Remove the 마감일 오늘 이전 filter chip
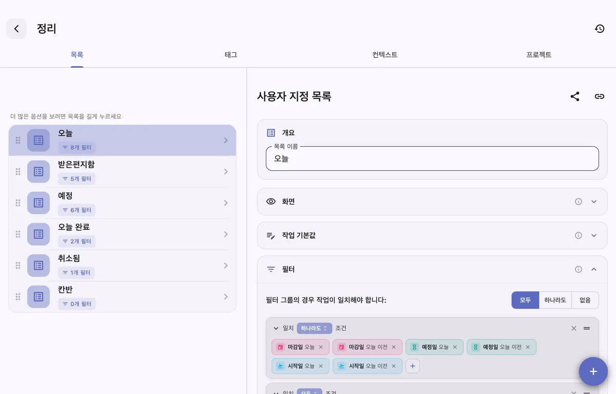The width and height of the screenshot is (616, 394). click(x=394, y=347)
